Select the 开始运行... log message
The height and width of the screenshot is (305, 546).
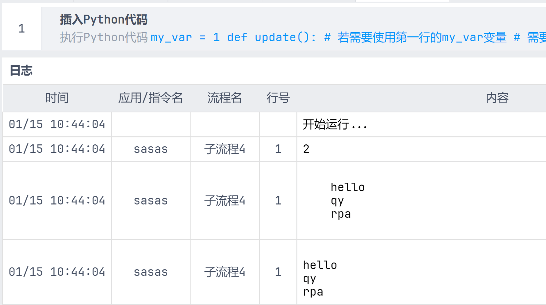[335, 125]
